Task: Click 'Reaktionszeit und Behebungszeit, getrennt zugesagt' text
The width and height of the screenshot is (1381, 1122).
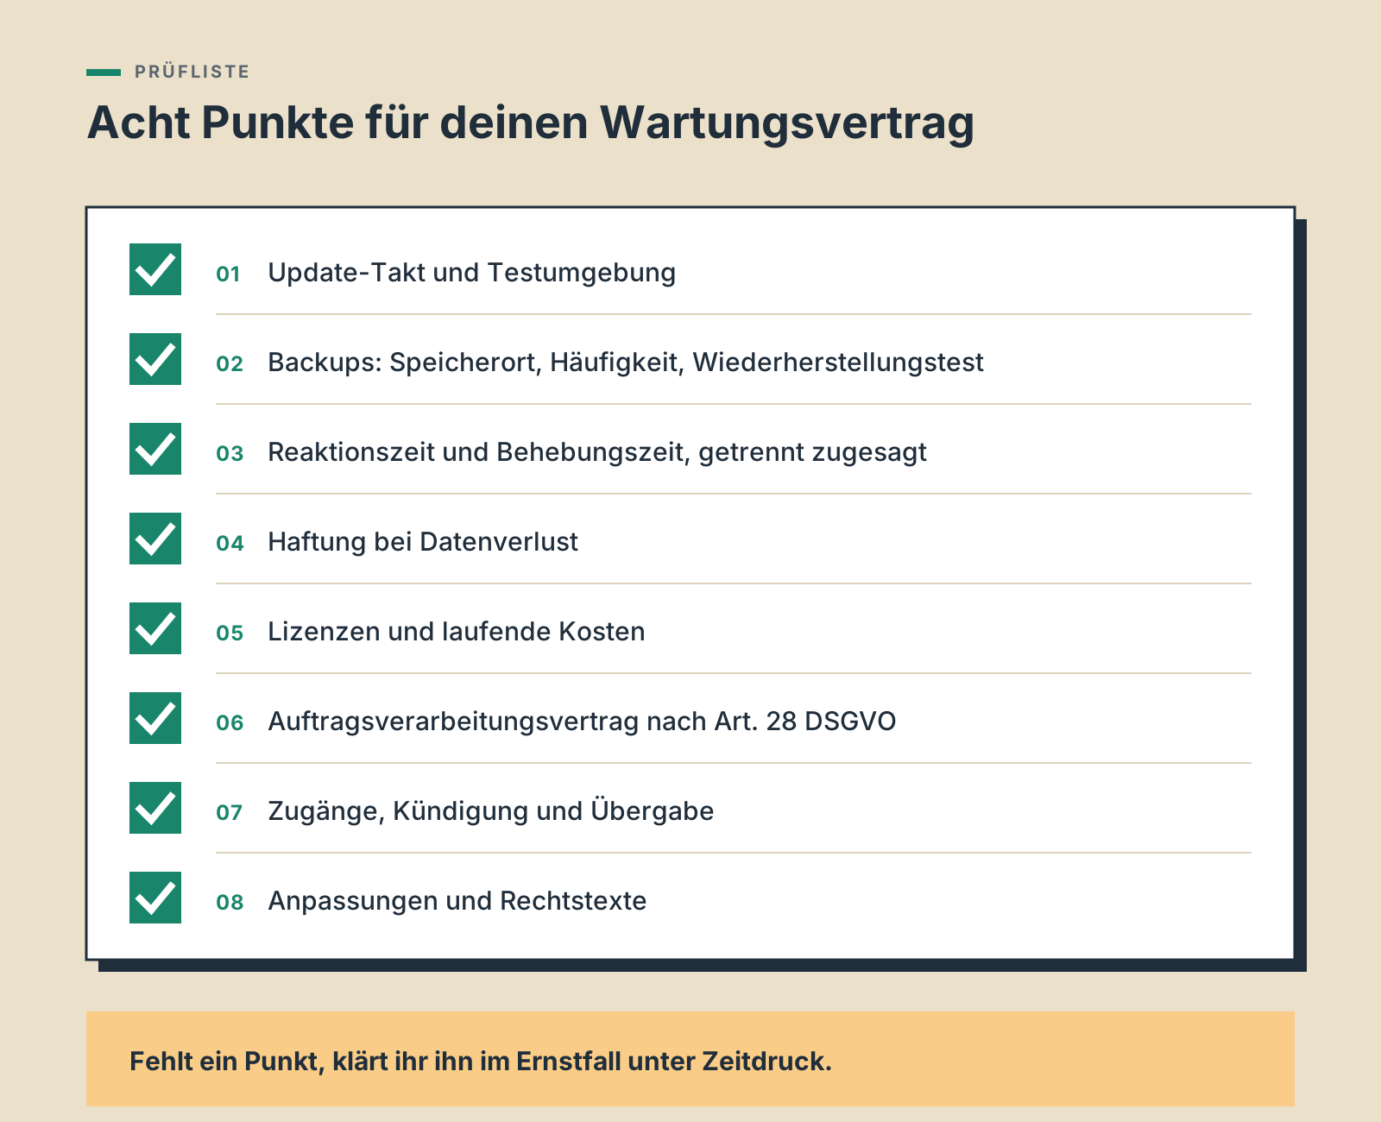Action: pos(597,452)
